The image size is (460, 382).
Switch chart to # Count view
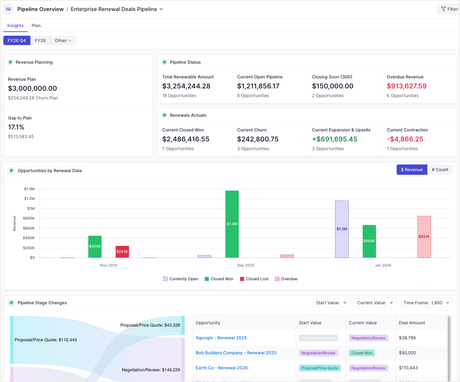[440, 169]
